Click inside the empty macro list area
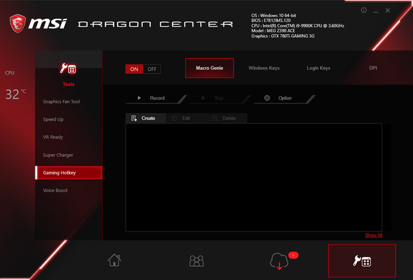Screen dimensions: 413x280 click(254, 178)
